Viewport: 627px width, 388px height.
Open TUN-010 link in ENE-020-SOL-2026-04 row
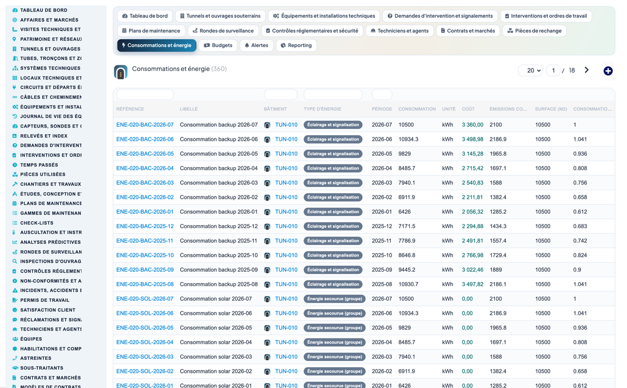tap(286, 343)
